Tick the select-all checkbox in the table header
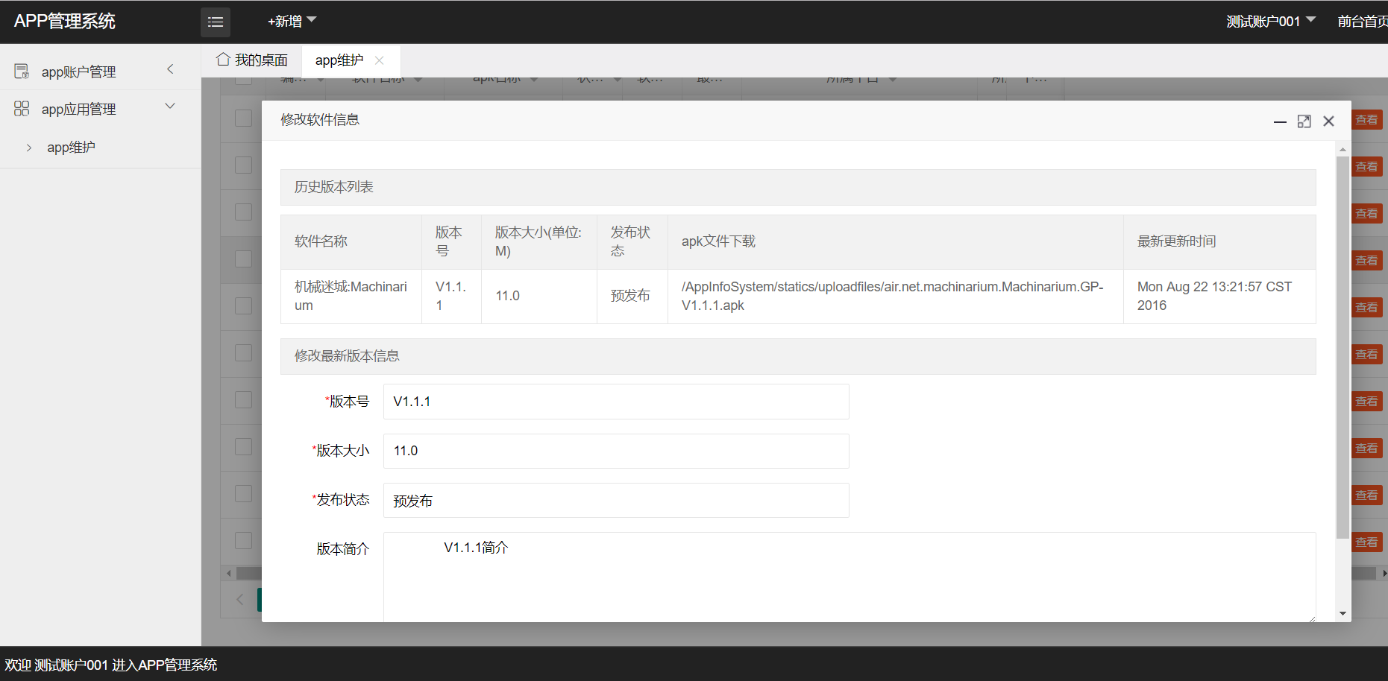The width and height of the screenshot is (1388, 681). [x=243, y=80]
